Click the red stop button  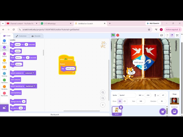coord(118,35)
